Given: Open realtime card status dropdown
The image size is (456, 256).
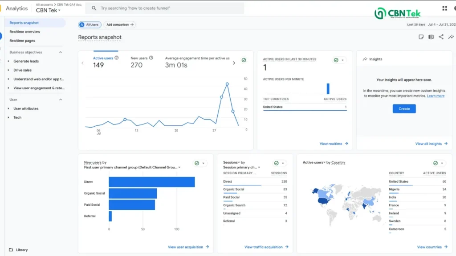Looking at the screenshot, I should click(339, 60).
